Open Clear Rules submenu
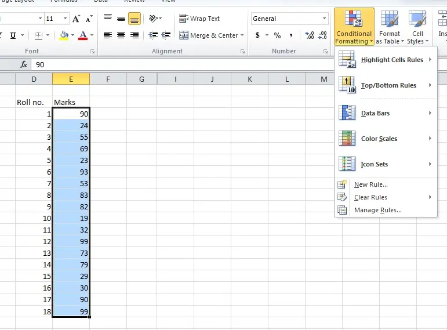 (x=386, y=197)
